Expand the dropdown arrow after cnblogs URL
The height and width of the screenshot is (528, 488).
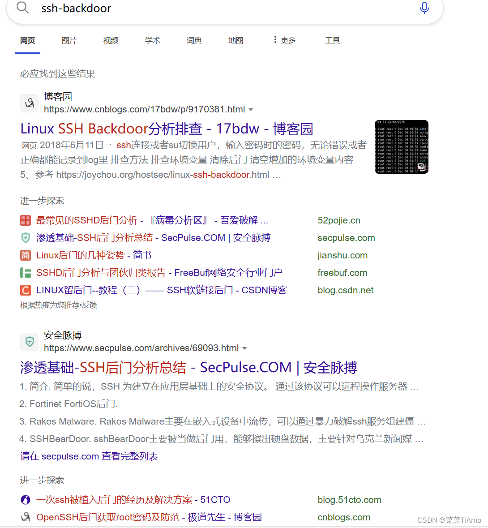[x=251, y=110]
